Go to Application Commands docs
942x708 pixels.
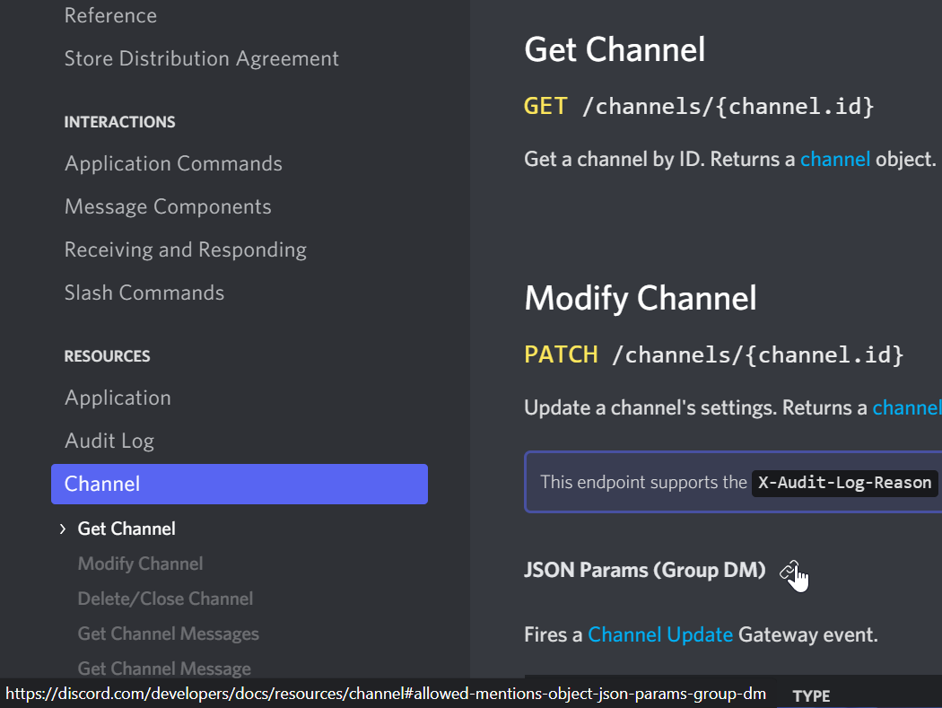tap(173, 163)
